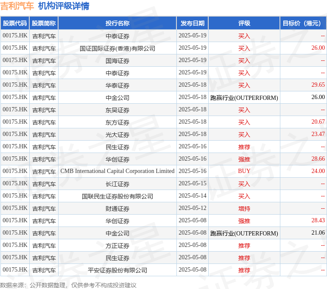This screenshot has width=327, height=289.
Task: Click 00175.HK in 华泰证券 row
Action: [x=15, y=85]
